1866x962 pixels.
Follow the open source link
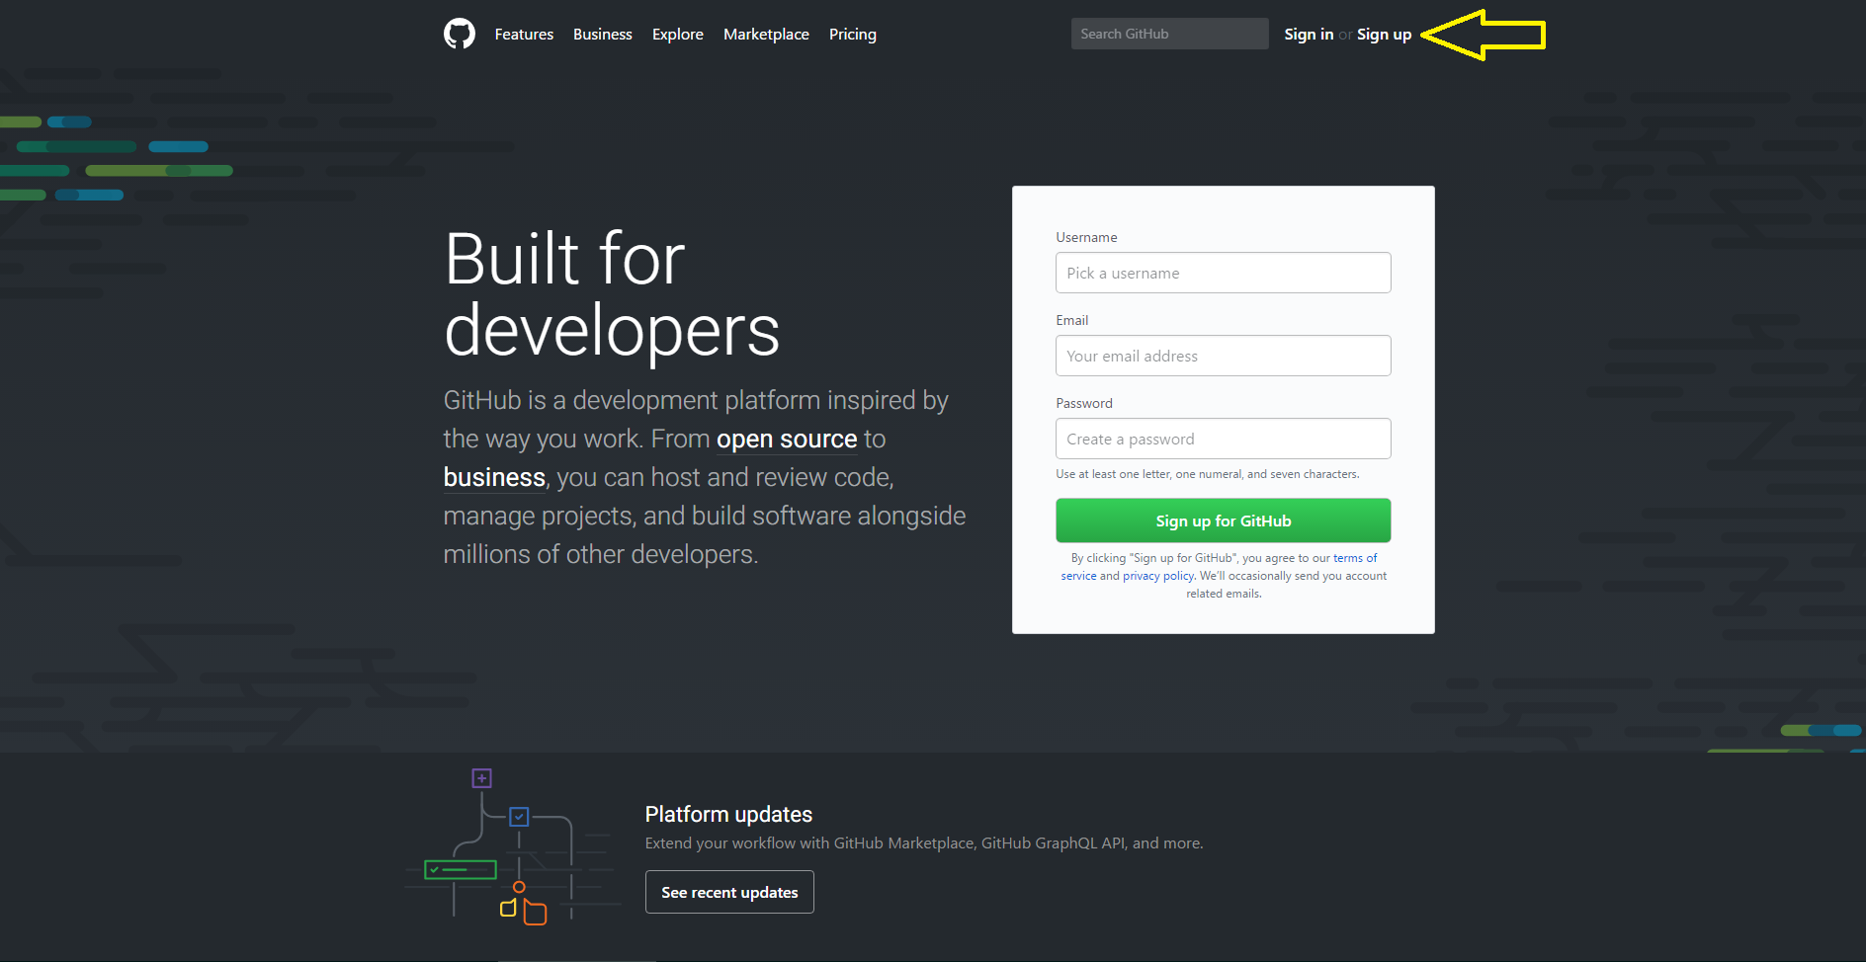(x=787, y=439)
